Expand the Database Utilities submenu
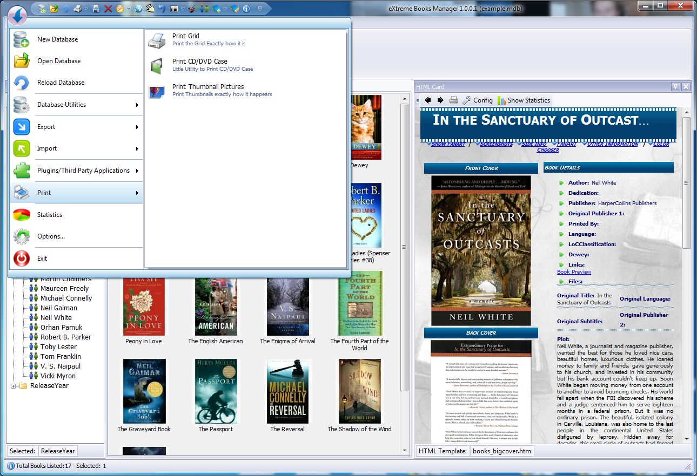Screen dimensions: 697x476 click(76, 105)
